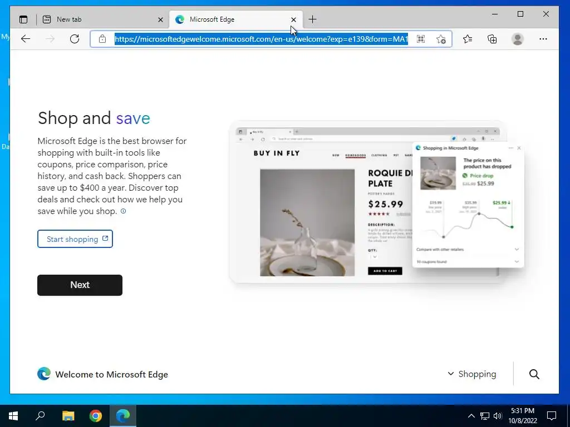Add this page to favorites
570x427 pixels.
441,39
